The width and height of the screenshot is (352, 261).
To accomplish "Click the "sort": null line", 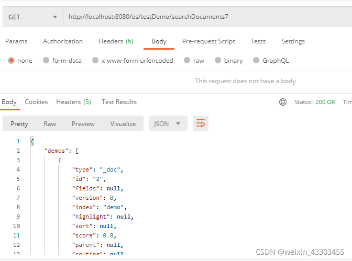I will click(94, 226).
